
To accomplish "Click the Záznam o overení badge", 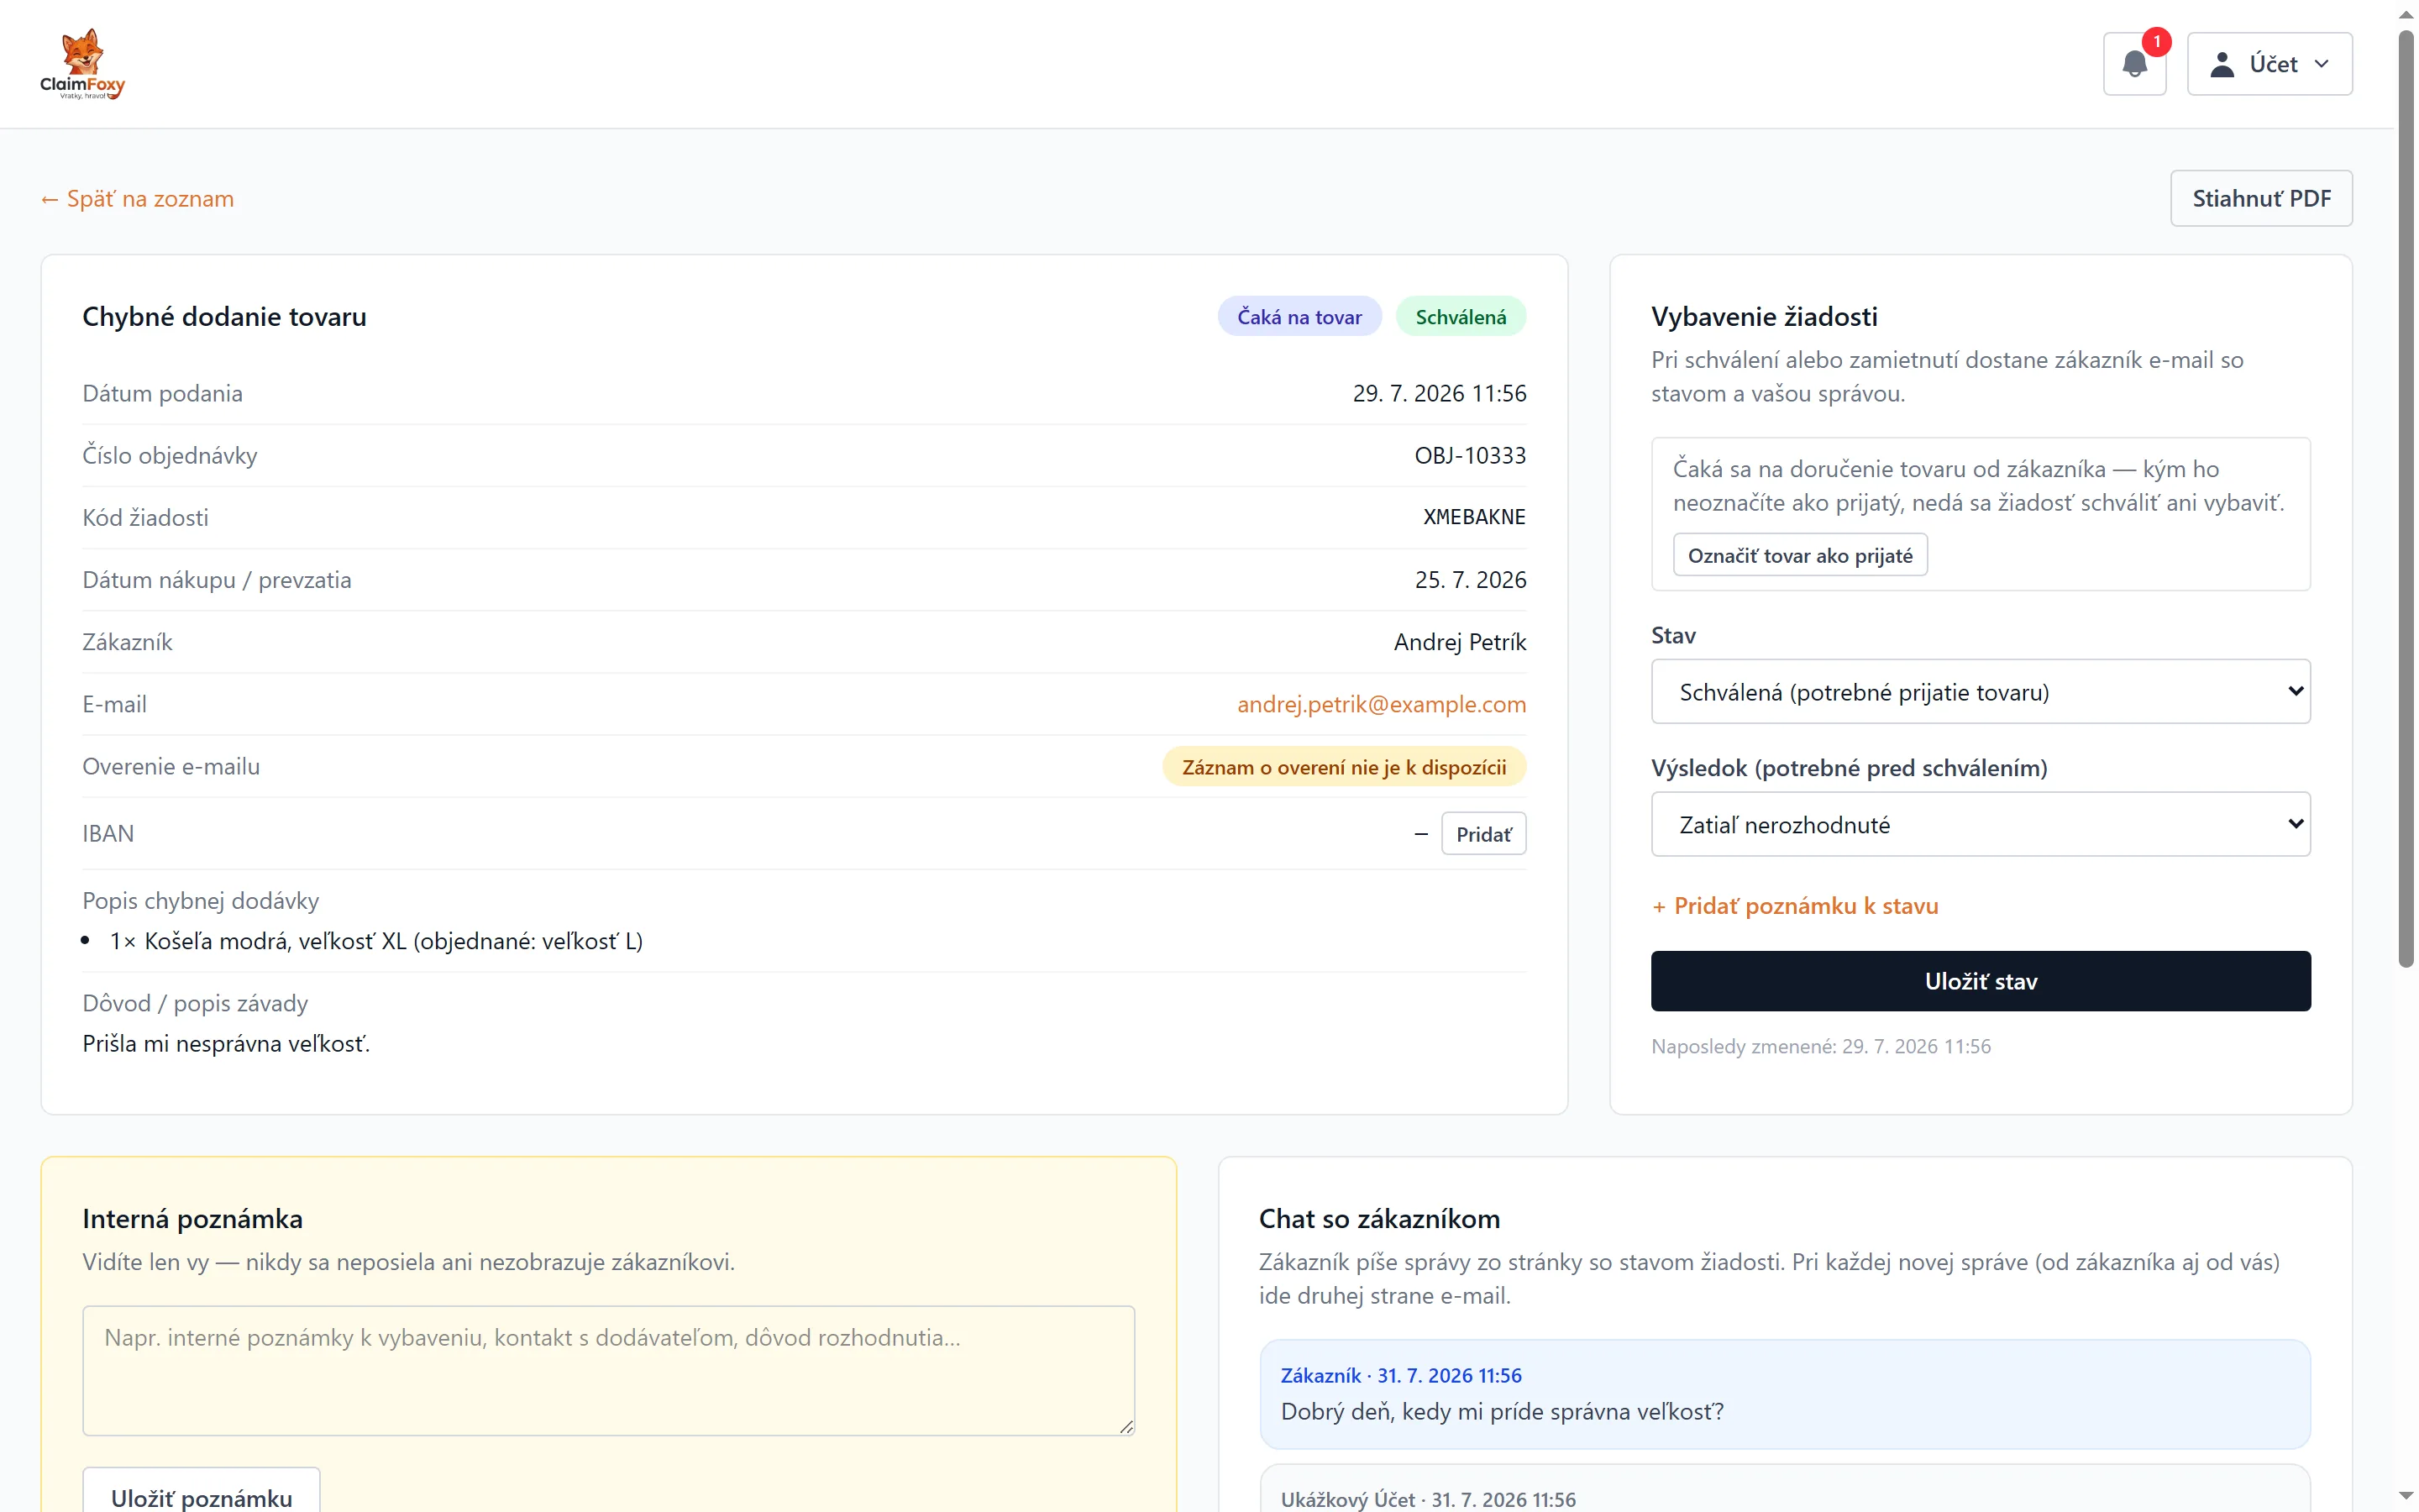I will 1343,767.
